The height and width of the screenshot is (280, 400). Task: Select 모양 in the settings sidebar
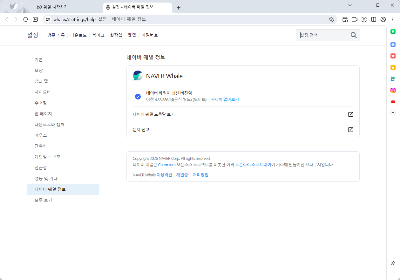[63, 71]
